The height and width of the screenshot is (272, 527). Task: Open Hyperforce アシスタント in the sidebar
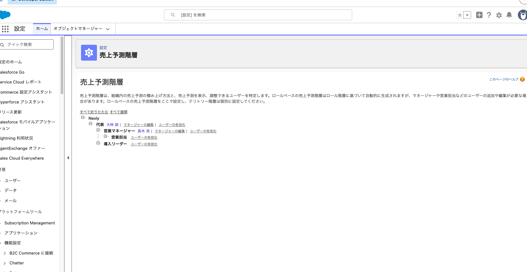pos(22,102)
